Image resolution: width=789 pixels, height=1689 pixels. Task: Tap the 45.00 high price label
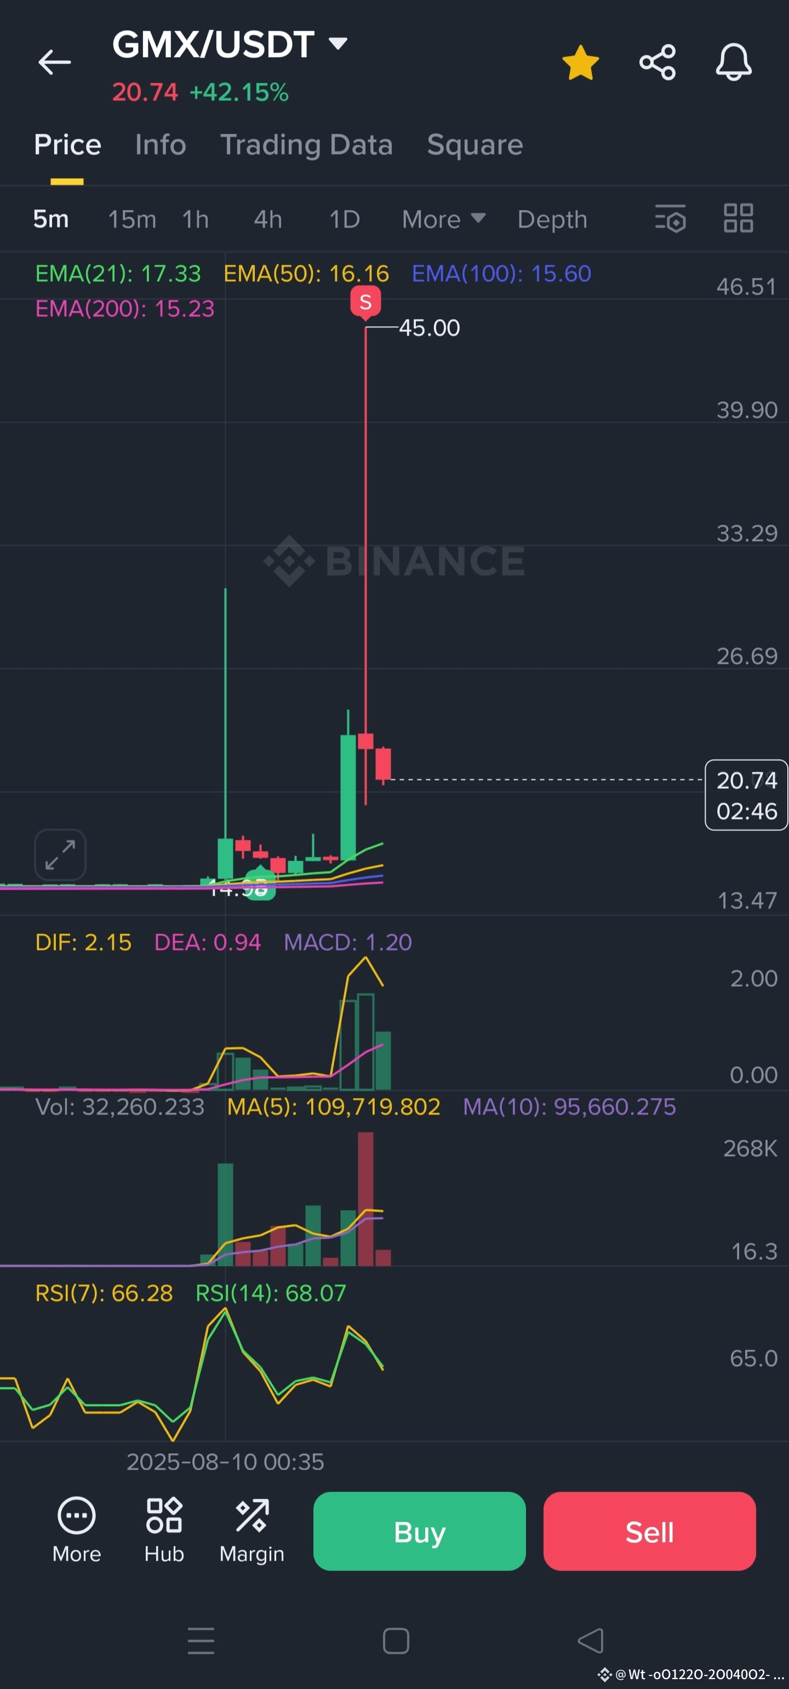[429, 328]
